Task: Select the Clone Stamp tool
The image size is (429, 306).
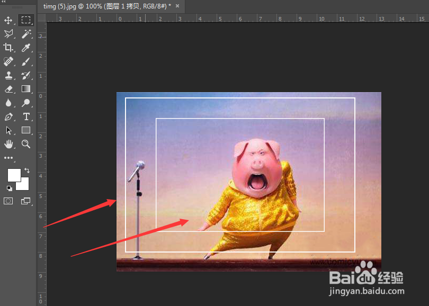Action: (8, 75)
